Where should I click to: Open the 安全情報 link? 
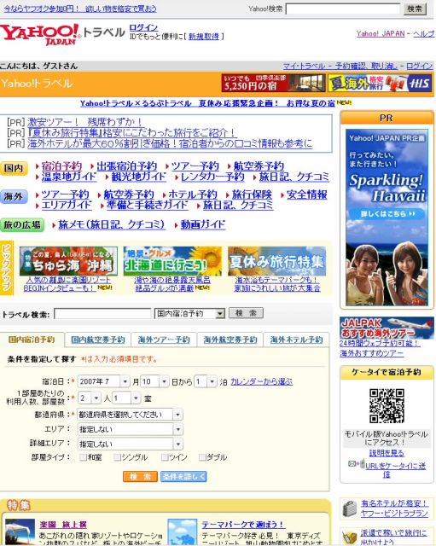click(307, 195)
